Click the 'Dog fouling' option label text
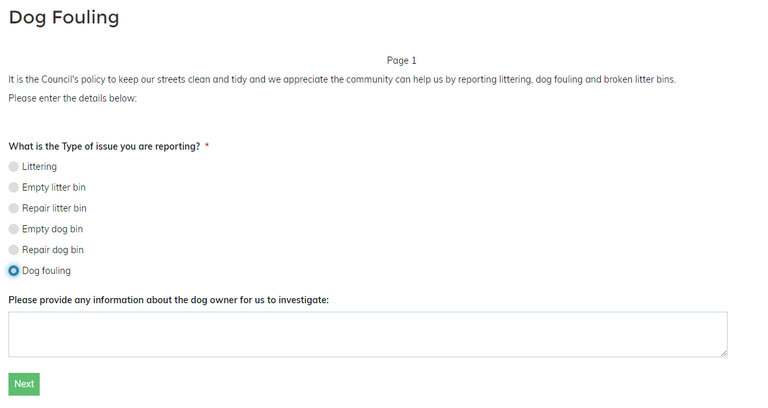The height and width of the screenshot is (408, 768). click(46, 271)
